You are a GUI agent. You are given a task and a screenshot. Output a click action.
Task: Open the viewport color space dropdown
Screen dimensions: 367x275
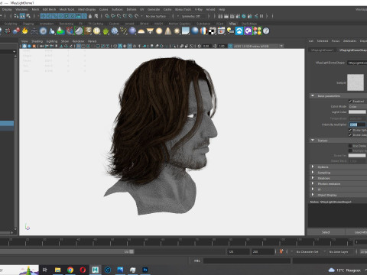click(258, 46)
